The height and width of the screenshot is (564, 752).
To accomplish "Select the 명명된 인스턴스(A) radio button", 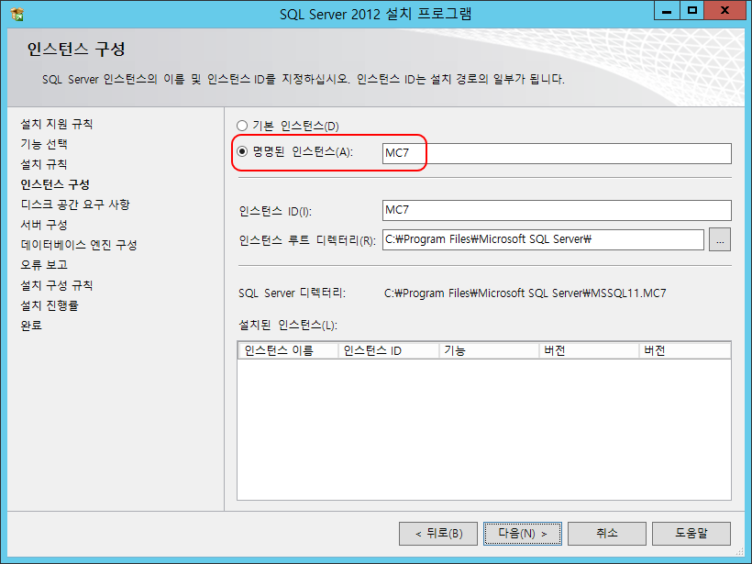I will click(x=242, y=151).
